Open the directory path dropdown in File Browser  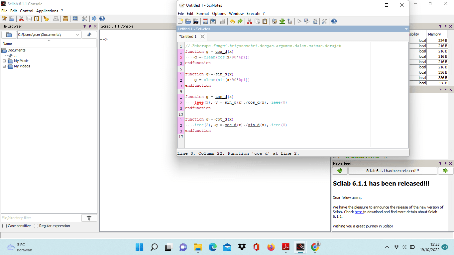78,35
